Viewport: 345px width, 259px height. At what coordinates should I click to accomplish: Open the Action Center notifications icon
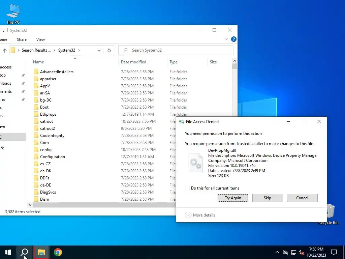point(334,252)
